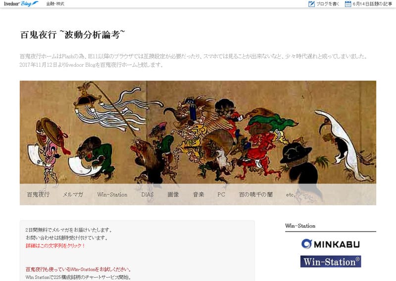
Task: Open the 画像 menu item
Action: [173, 194]
